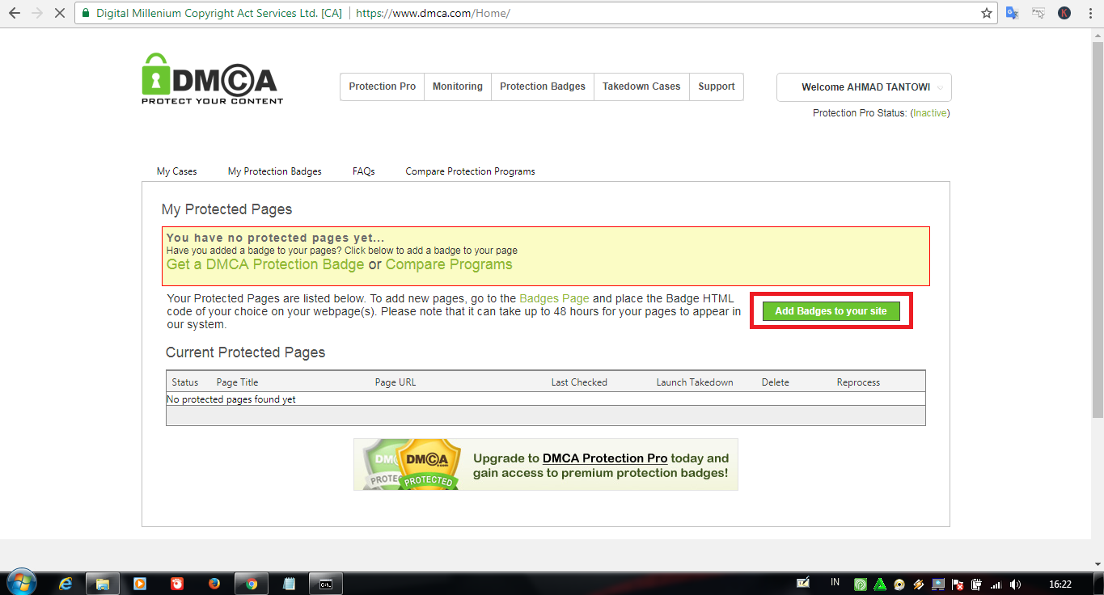
Task: Click the extension icon next to Translate
Action: [x=1038, y=13]
